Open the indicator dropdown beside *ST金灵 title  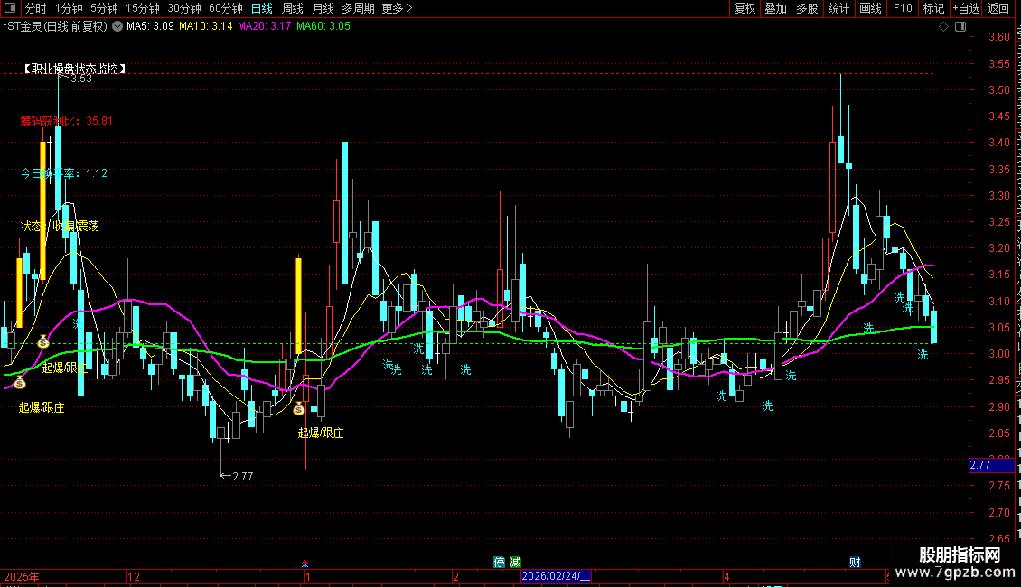[117, 27]
